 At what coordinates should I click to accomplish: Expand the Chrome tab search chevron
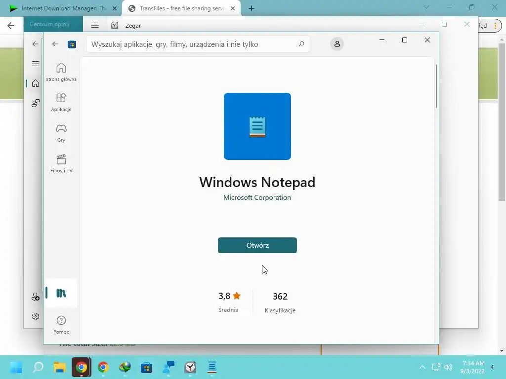pyautogui.click(x=426, y=7)
